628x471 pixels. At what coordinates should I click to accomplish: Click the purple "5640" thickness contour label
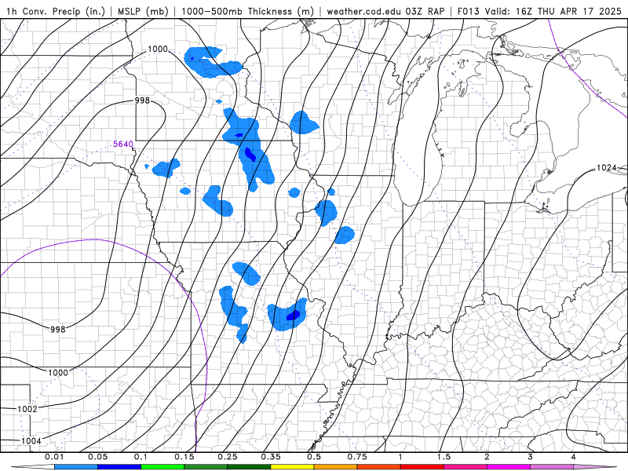123,144
